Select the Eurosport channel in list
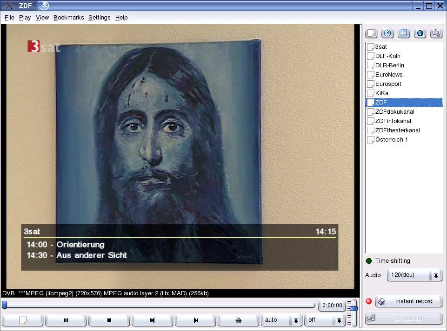 coord(388,84)
